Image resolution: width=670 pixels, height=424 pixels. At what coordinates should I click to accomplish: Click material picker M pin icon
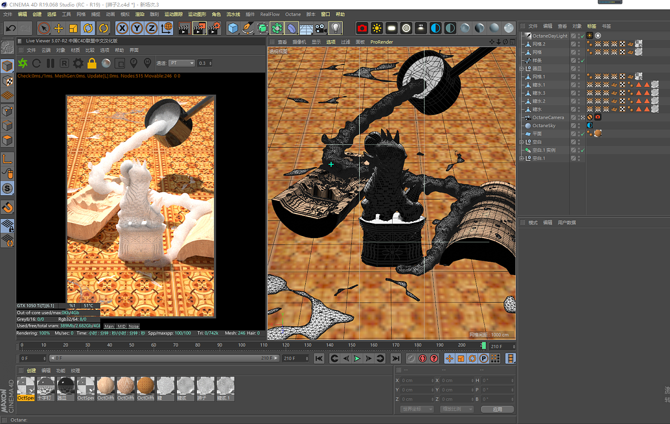[x=148, y=63]
